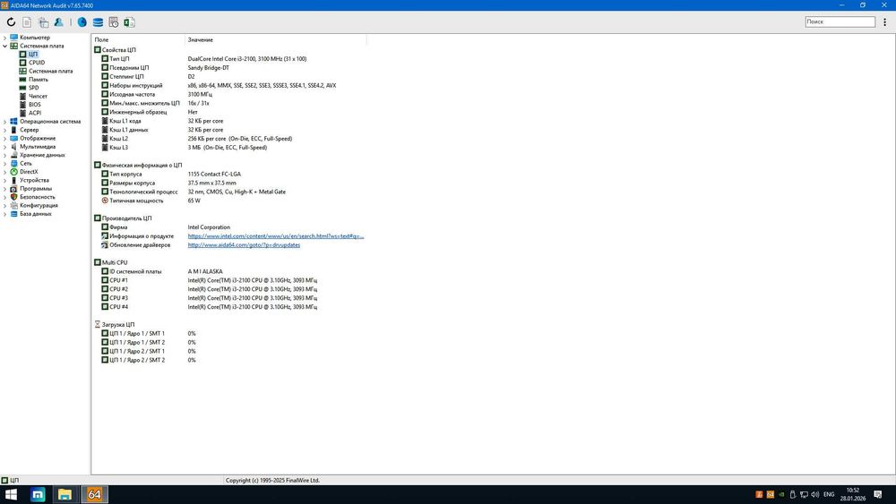Open the notification center icon
This screenshot has height=504, width=896.
878,494
